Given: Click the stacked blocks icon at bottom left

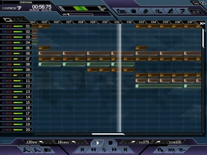Looking at the screenshot, I should point(47,150).
